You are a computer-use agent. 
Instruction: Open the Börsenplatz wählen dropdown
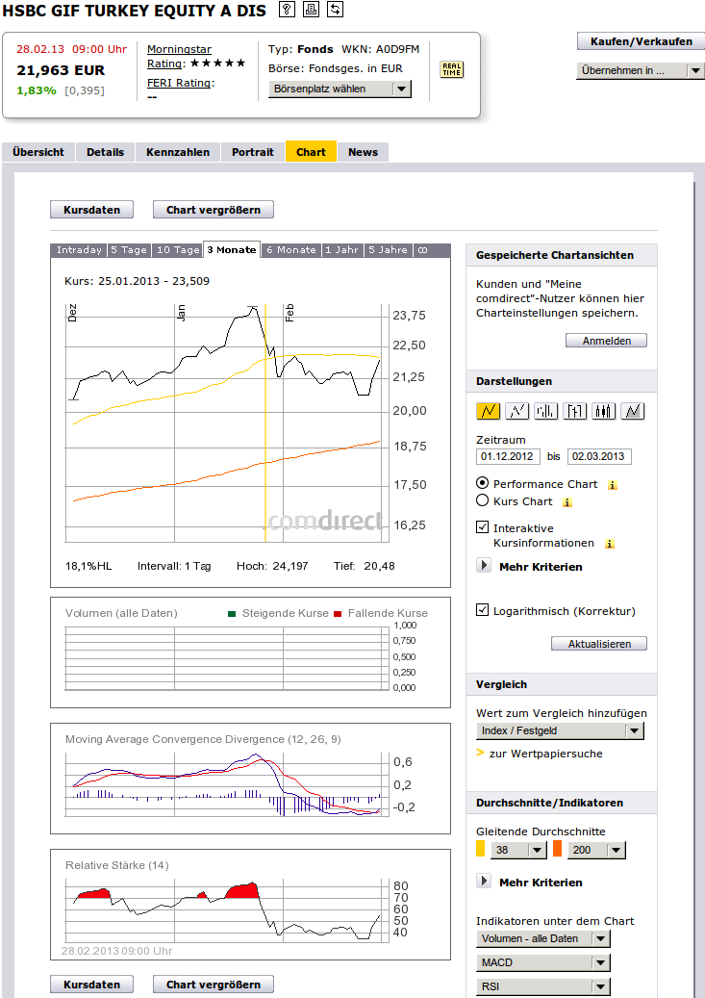pyautogui.click(x=340, y=90)
